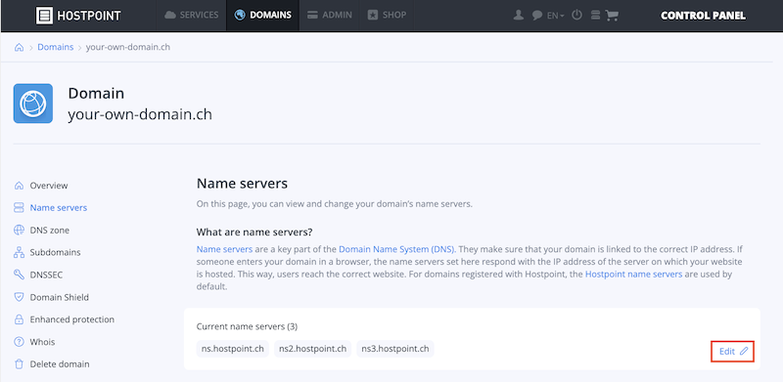783x382 pixels.
Task: Go to home via breadcrumb house icon
Action: [19, 47]
